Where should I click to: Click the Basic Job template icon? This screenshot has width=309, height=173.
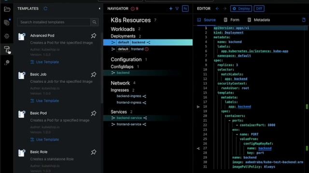pyautogui.click(x=22, y=75)
